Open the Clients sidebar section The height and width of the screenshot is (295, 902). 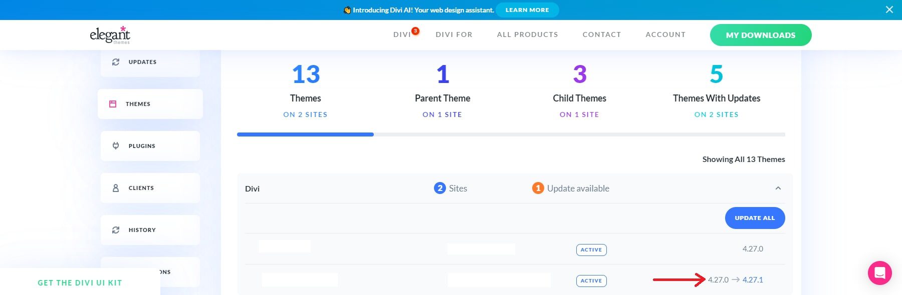click(150, 188)
